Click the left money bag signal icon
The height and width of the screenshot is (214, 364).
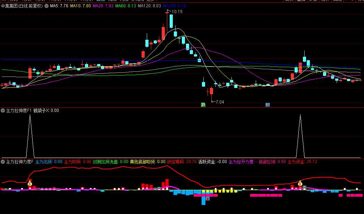[x=30, y=184]
